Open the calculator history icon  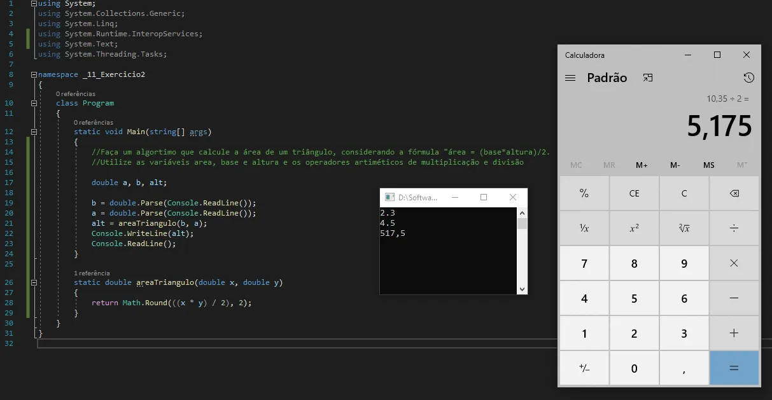(748, 78)
